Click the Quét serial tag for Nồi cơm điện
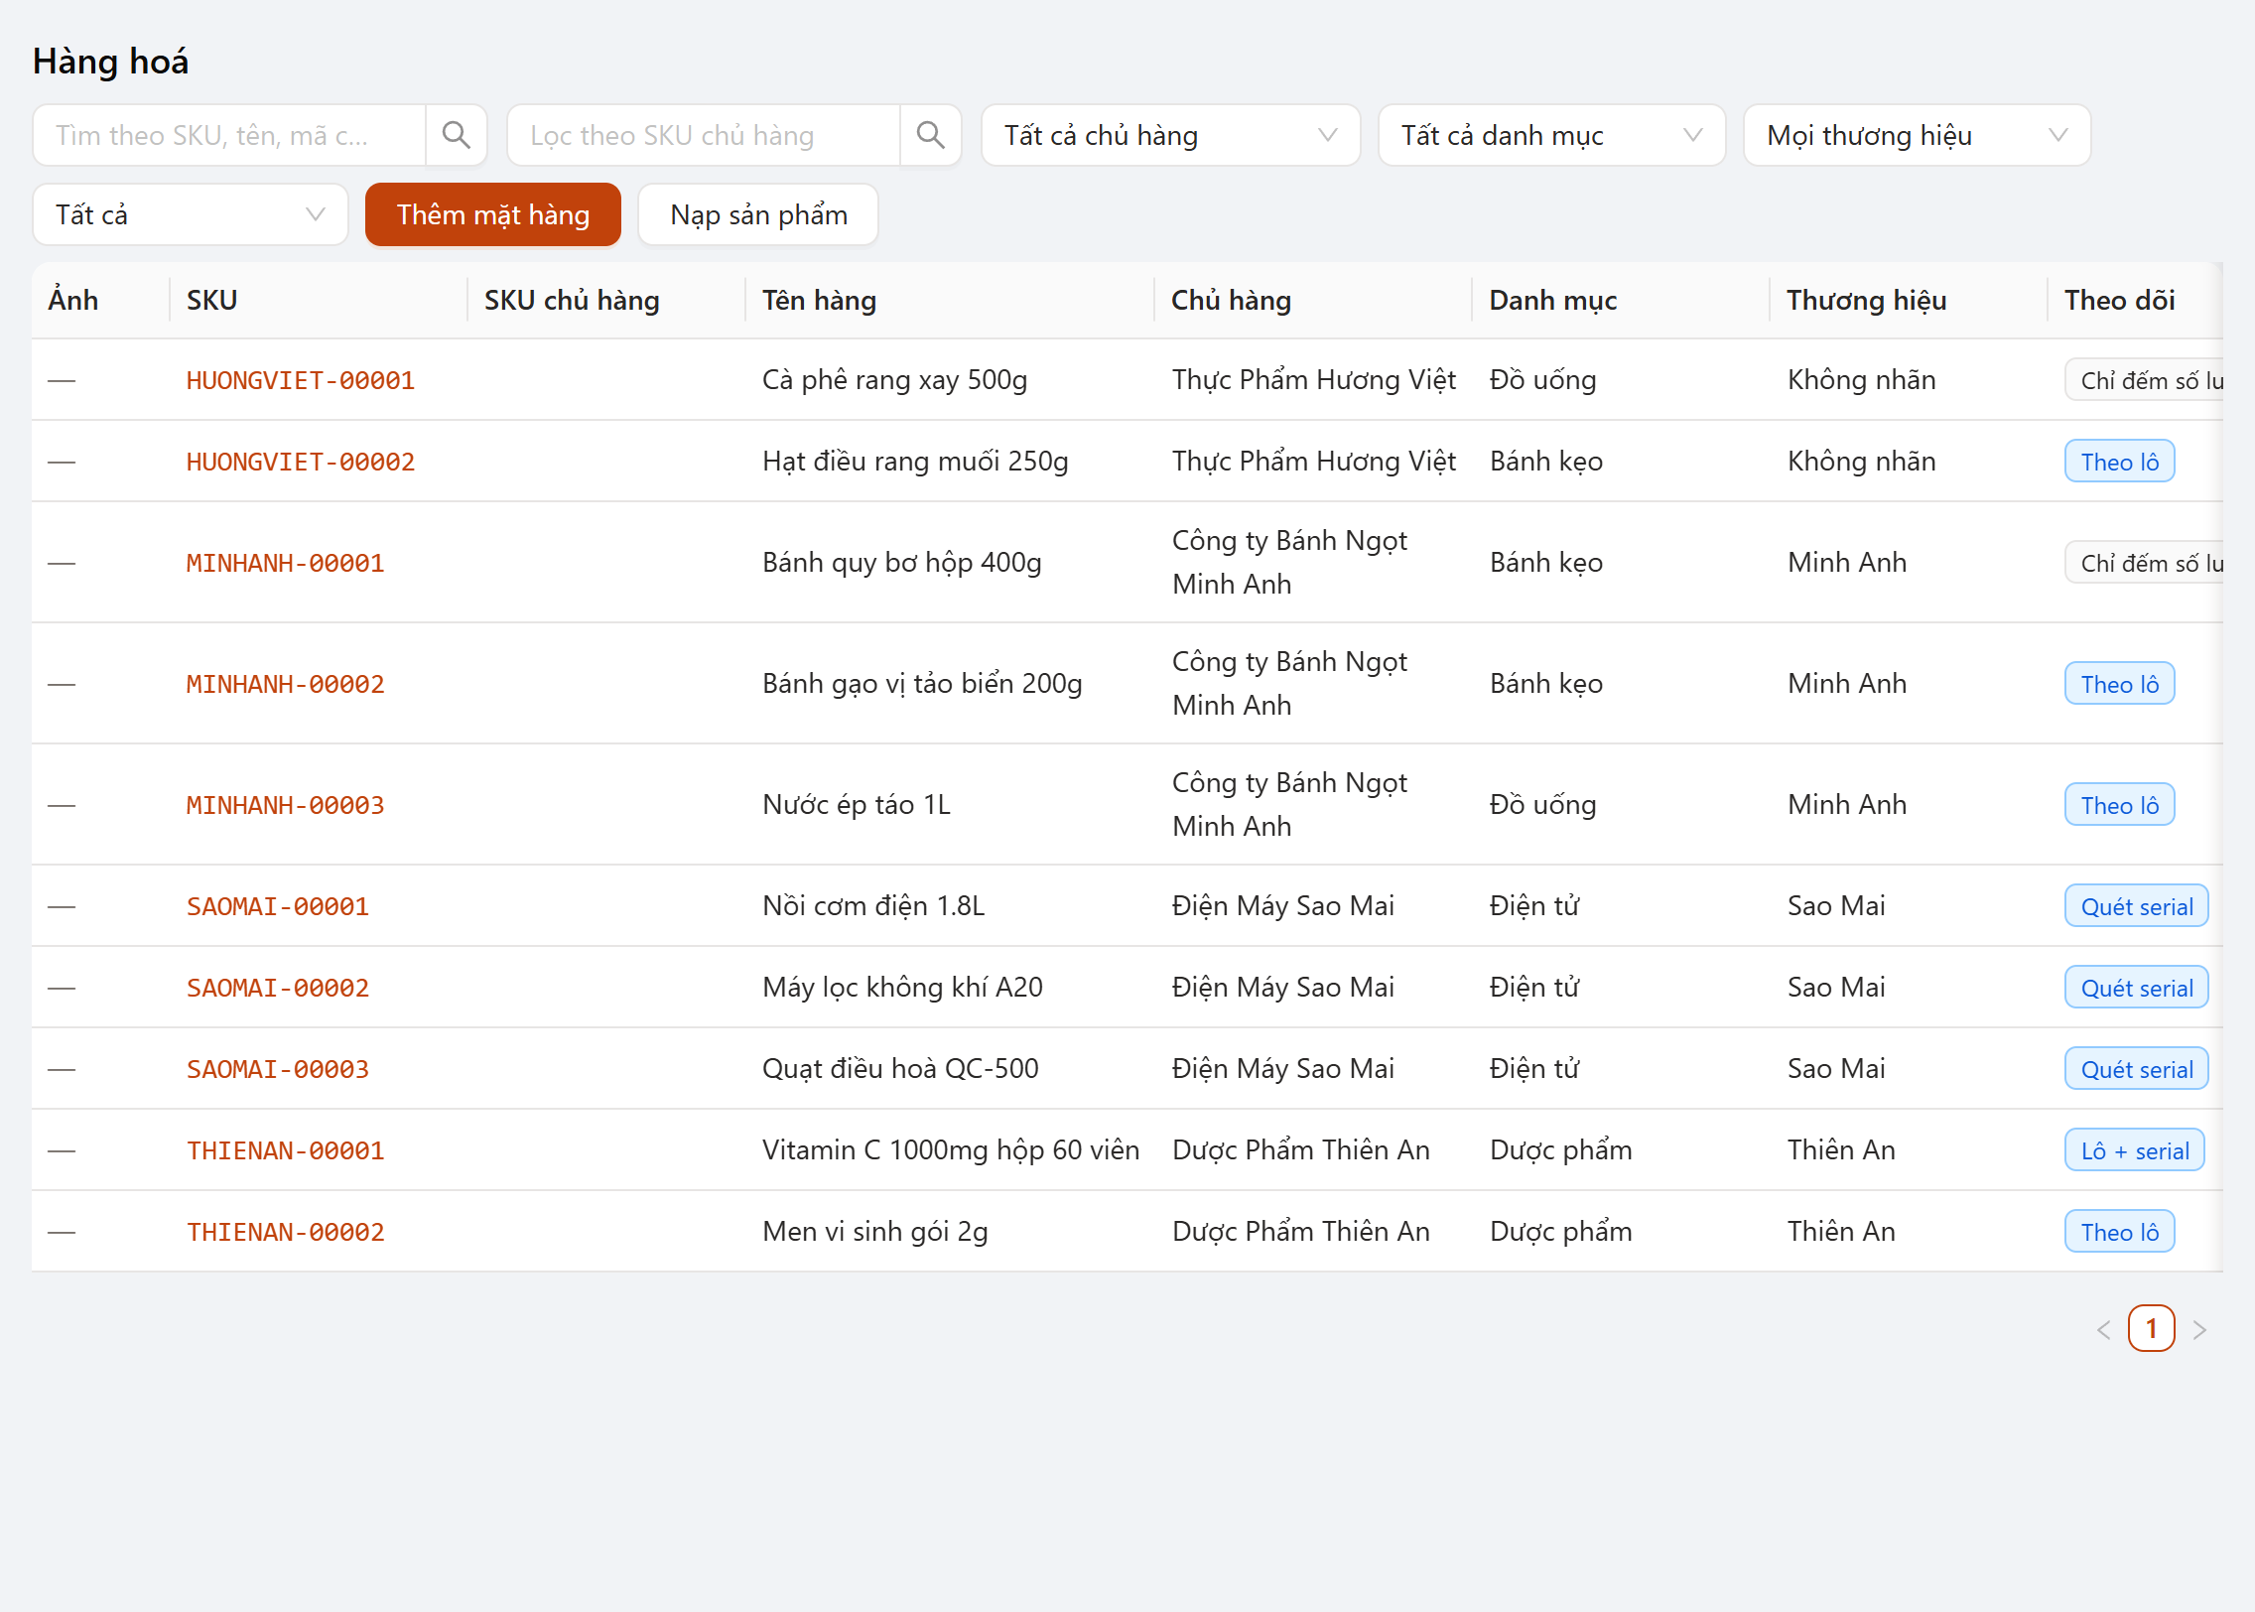2255x1612 pixels. click(2137, 906)
